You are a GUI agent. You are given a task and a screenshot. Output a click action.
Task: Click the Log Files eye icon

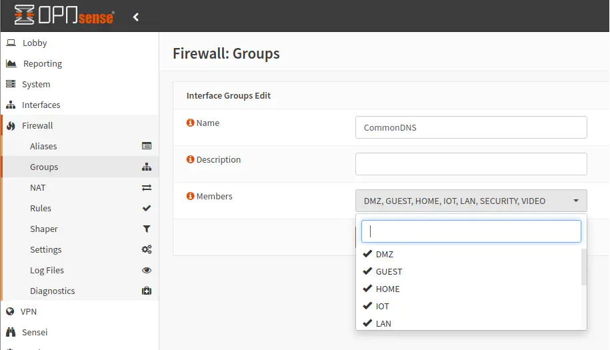[x=147, y=270]
